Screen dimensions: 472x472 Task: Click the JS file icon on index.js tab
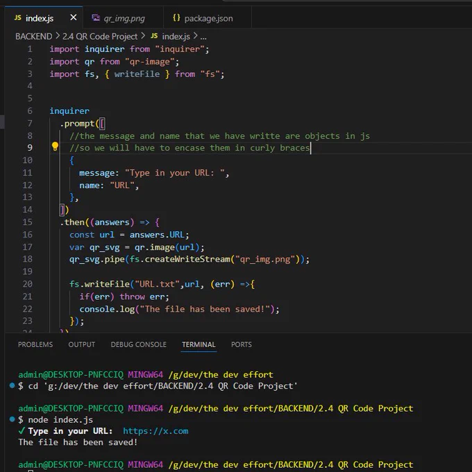point(18,18)
